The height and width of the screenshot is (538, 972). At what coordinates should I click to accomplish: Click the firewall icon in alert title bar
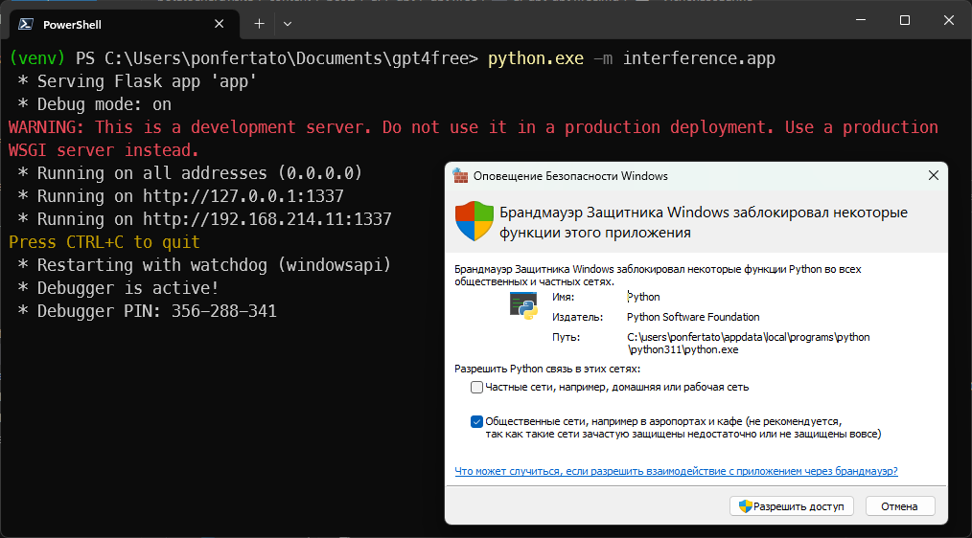(x=460, y=176)
